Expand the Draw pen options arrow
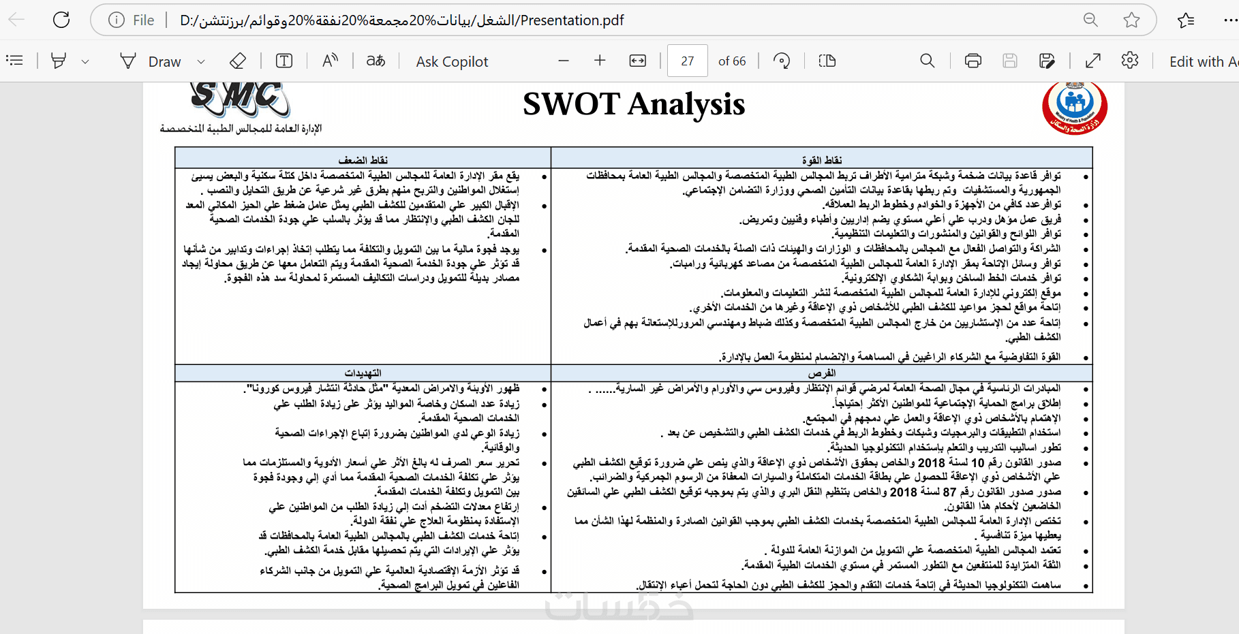 [201, 61]
